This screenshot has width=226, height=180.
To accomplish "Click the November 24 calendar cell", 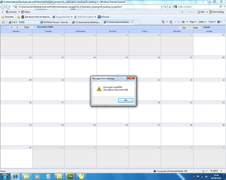I will [48, 134].
